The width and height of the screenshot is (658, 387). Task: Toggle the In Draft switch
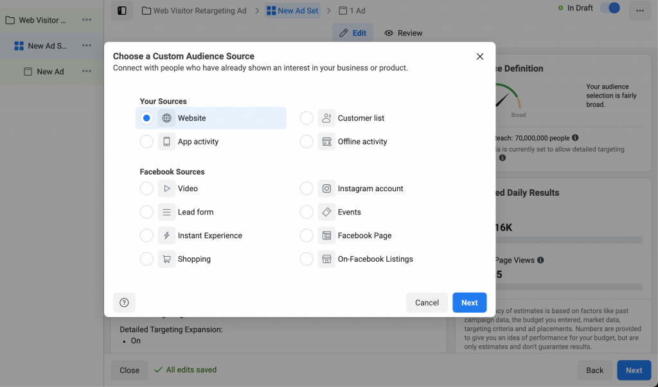tap(610, 8)
